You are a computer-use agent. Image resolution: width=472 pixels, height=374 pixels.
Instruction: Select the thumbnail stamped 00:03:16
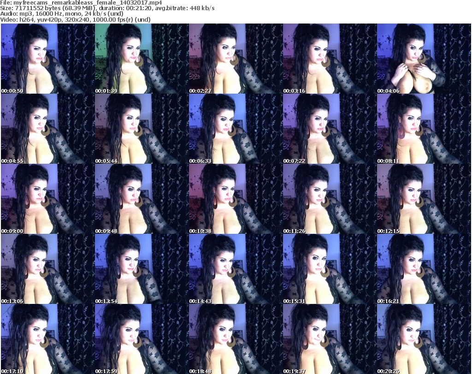(330, 59)
